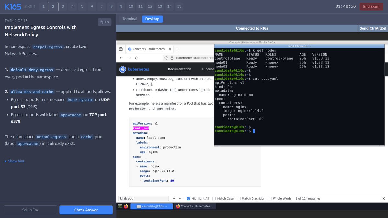Click the terminal cursor prompt line

click(x=235, y=131)
